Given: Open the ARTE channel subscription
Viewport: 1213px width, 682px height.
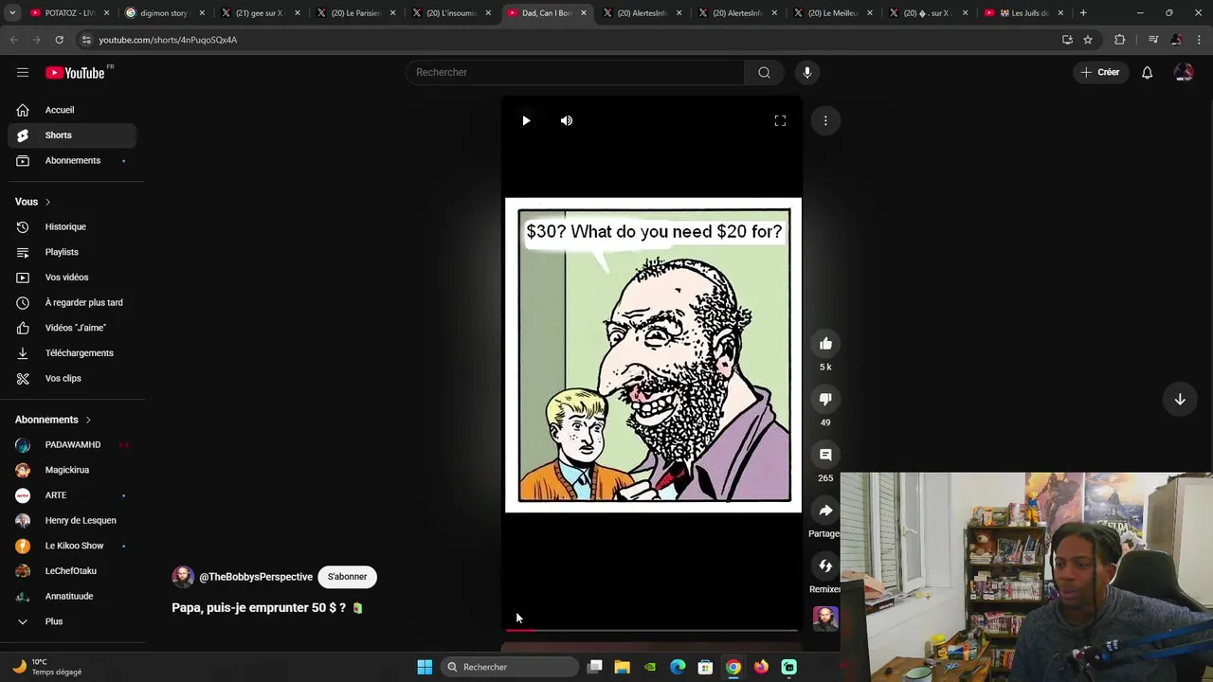Looking at the screenshot, I should 72,495.
